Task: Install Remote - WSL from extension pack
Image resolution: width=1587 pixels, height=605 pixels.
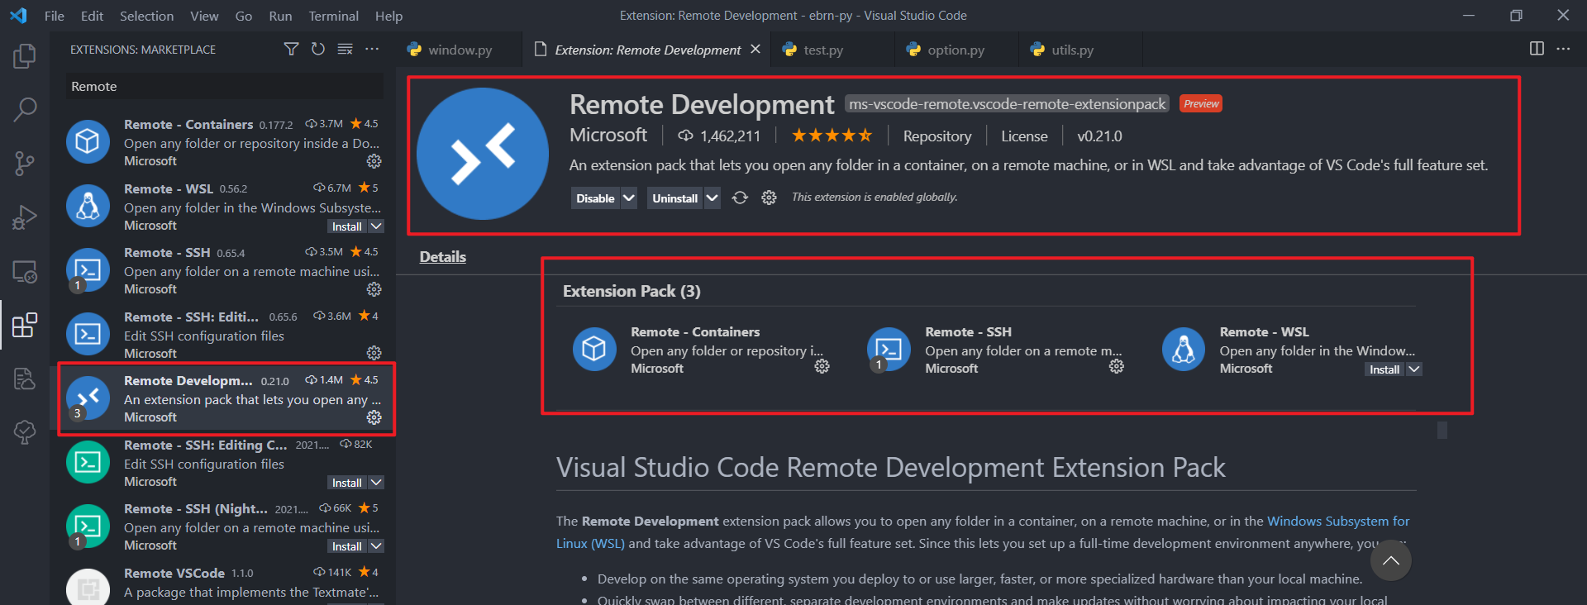Action: coord(1384,369)
